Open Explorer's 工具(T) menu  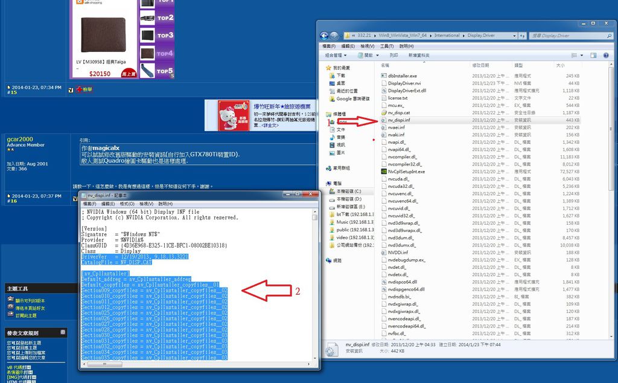pyautogui.click(x=387, y=46)
